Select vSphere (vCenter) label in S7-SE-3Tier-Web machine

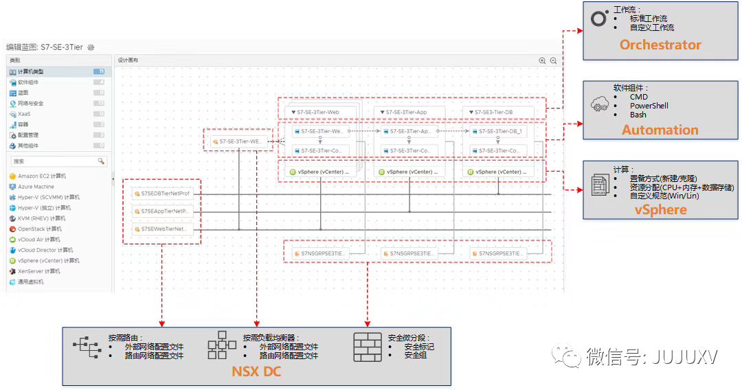(x=323, y=172)
